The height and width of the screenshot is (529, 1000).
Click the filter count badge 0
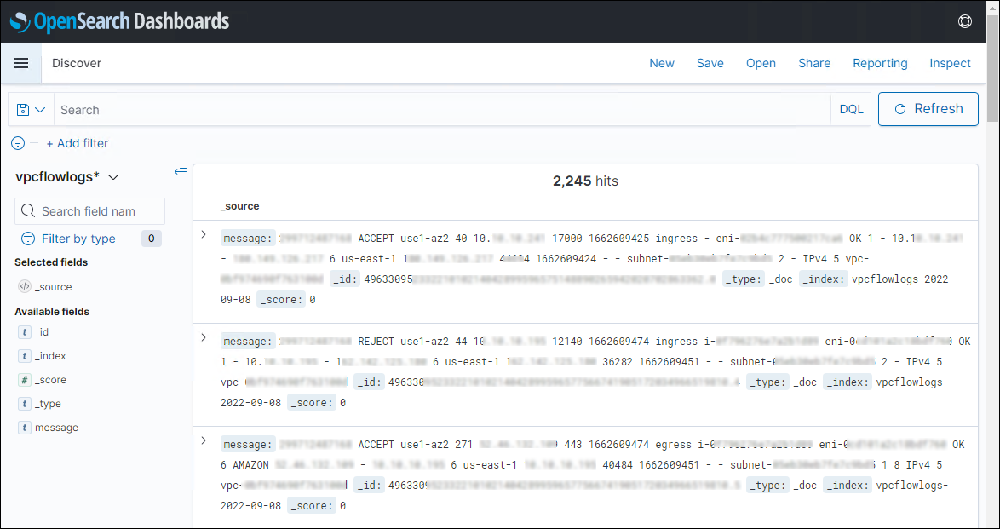(x=151, y=239)
